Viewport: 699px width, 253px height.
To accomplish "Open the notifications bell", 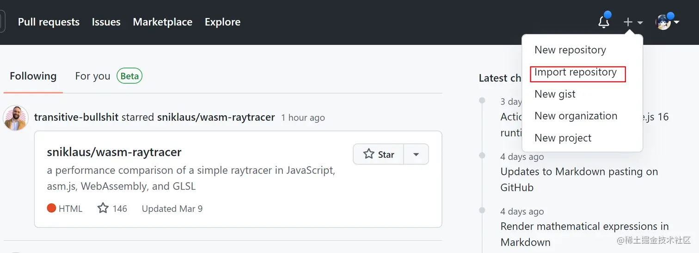I will (x=604, y=22).
